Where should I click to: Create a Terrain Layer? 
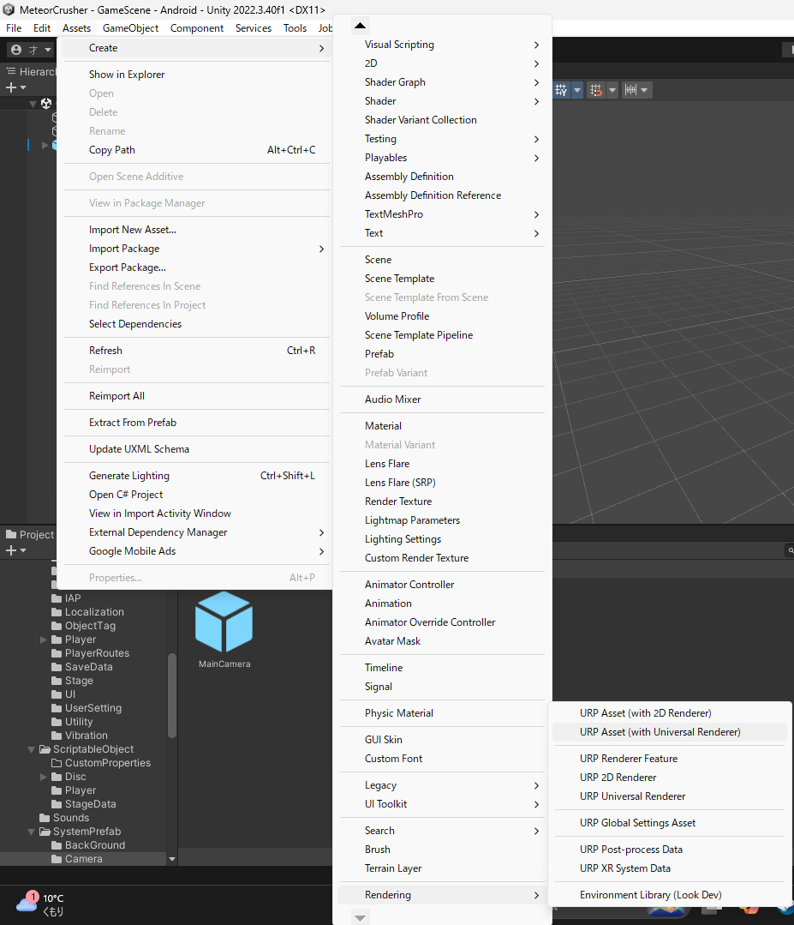point(442,868)
